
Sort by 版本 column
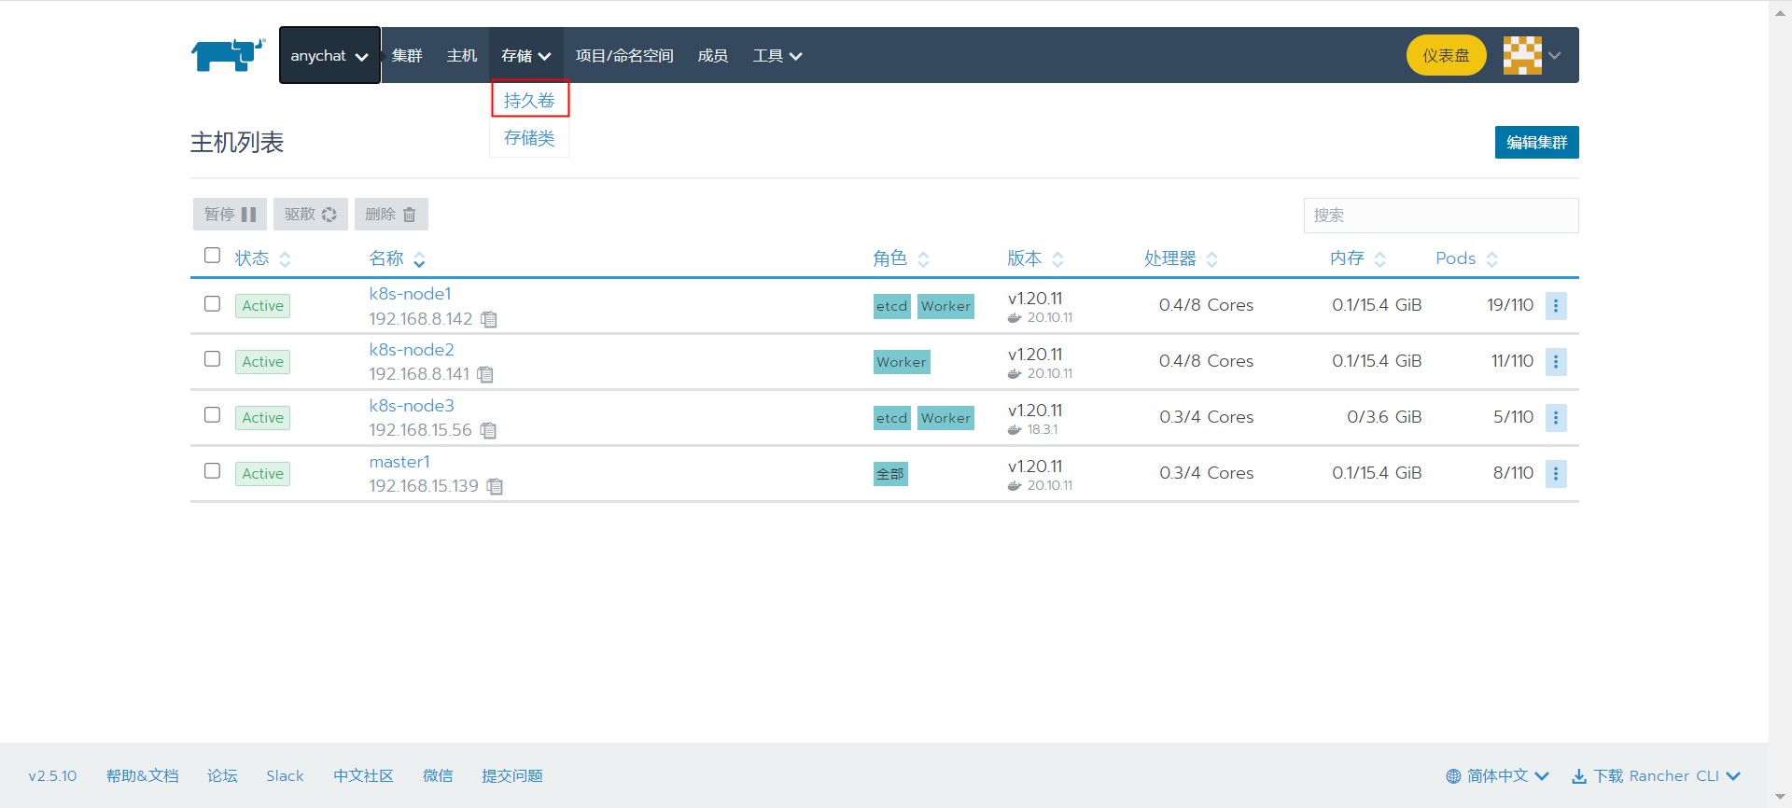(1035, 258)
